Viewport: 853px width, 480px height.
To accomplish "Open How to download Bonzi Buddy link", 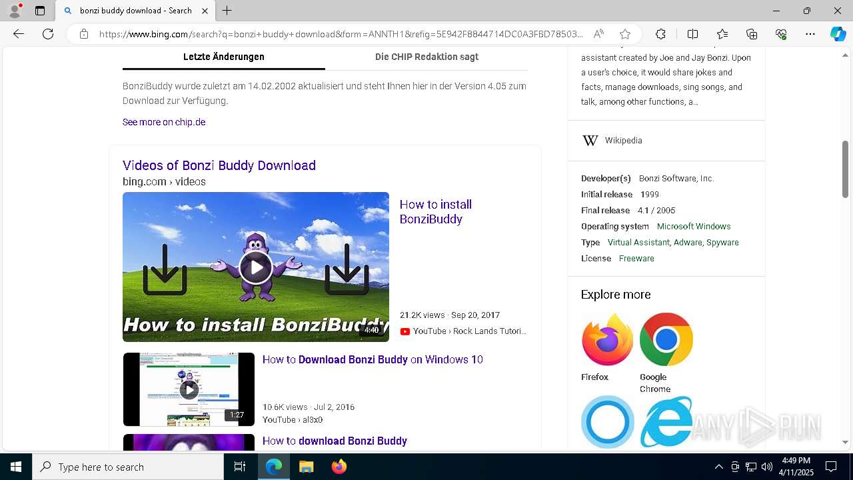I will click(x=335, y=441).
